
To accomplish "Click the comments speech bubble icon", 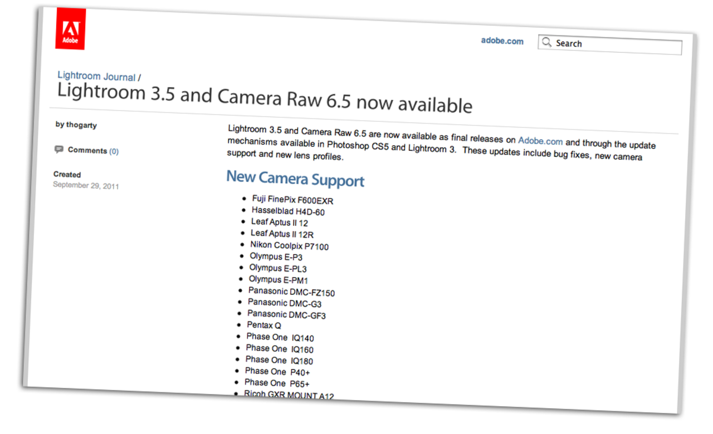I will (x=59, y=149).
